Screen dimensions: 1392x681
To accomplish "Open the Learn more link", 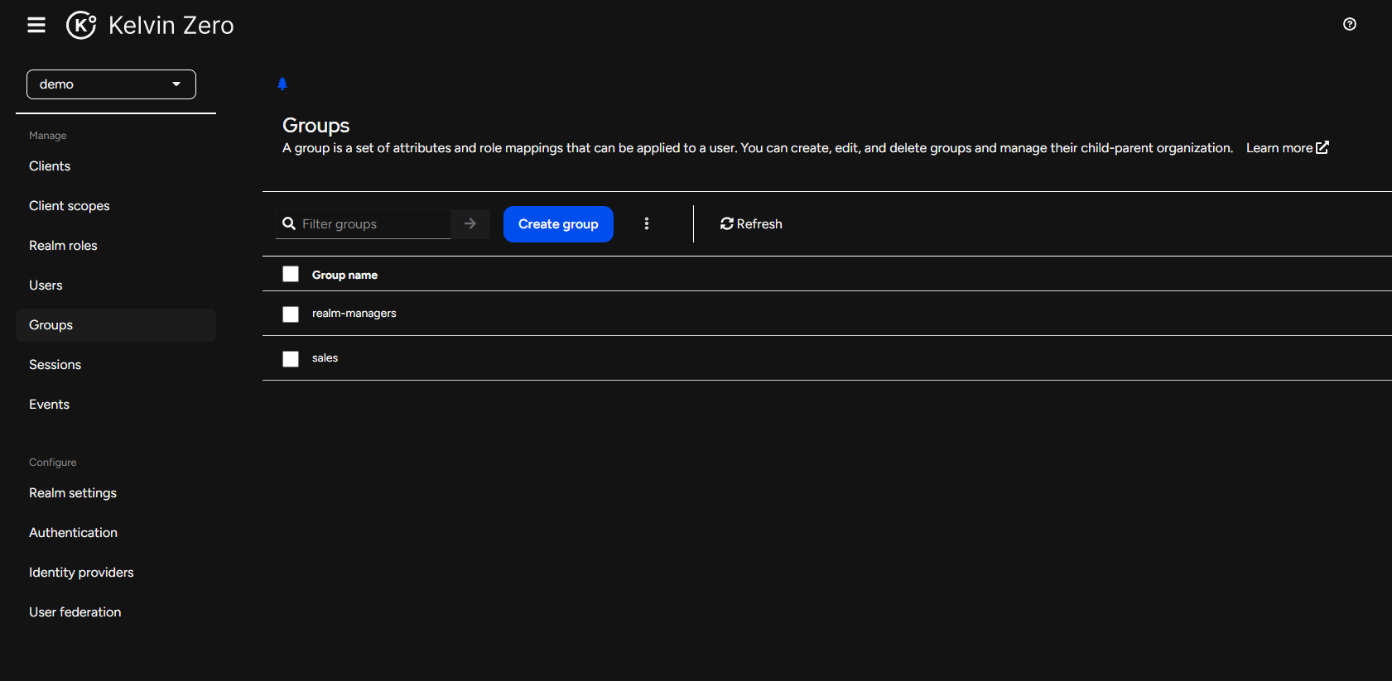I will 1287,148.
